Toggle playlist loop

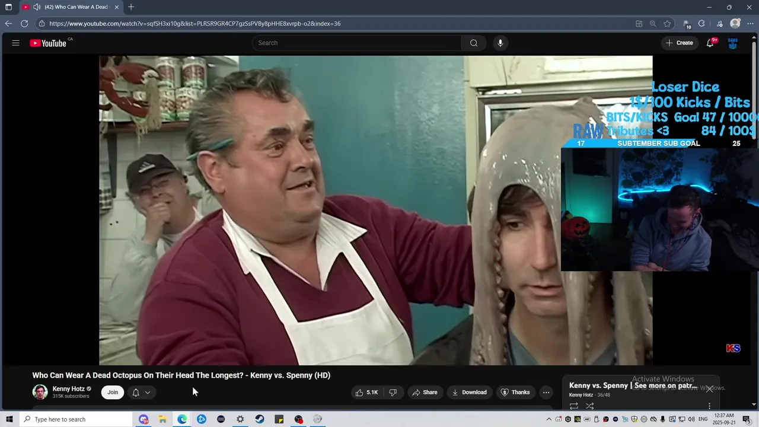(574, 406)
